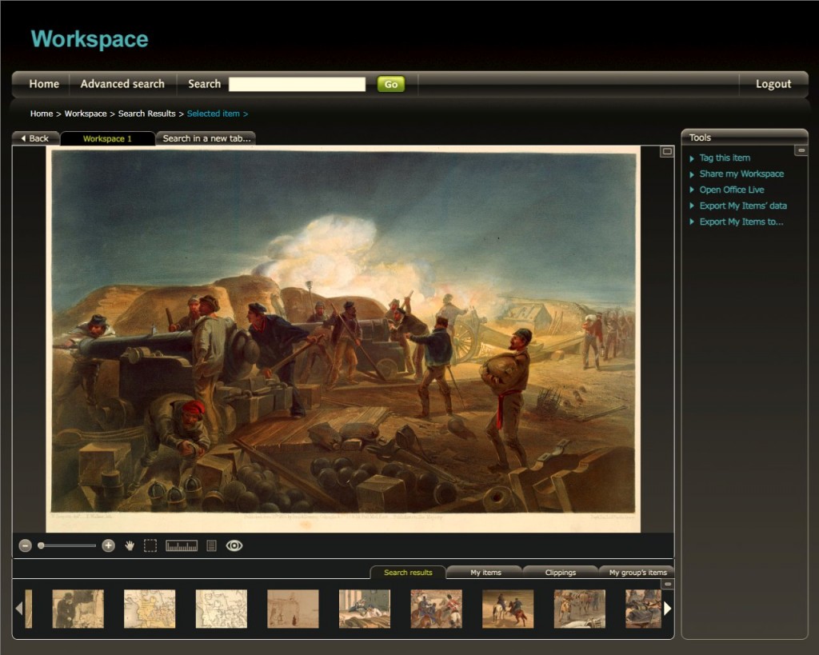
Task: Maximize the image viewer with fullscreen icon
Action: click(x=667, y=151)
